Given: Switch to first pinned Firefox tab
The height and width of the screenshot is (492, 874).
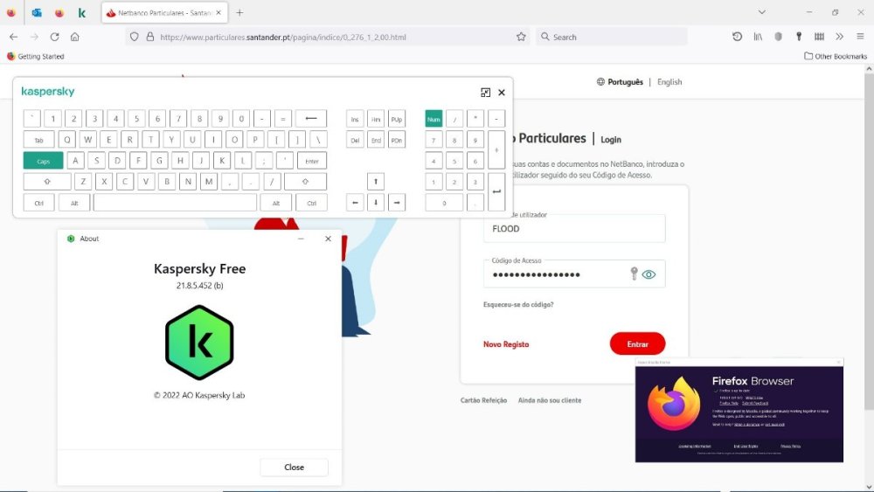Looking at the screenshot, I should [11, 12].
